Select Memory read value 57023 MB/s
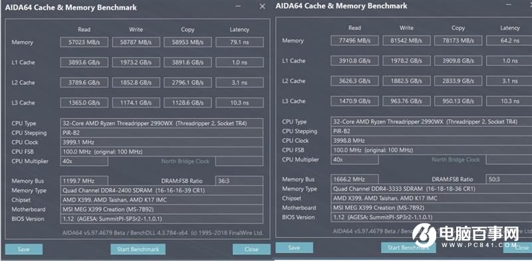This screenshot has width=532, height=261. coord(84,42)
